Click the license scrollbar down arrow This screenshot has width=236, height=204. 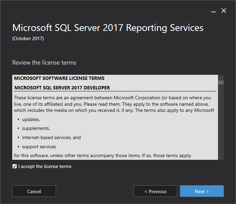click(221, 157)
